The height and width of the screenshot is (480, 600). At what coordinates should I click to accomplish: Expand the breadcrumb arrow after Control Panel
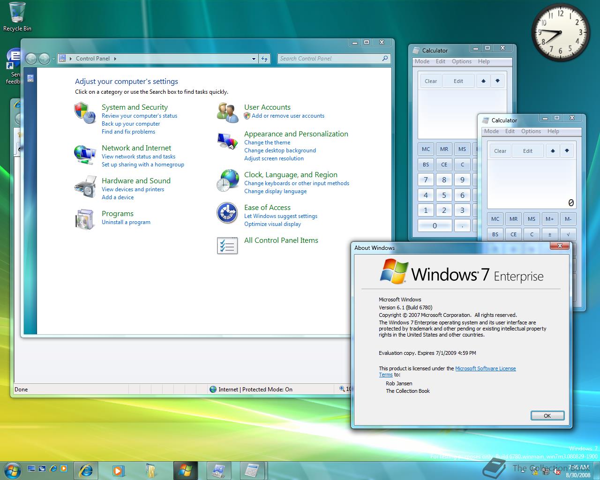point(115,59)
